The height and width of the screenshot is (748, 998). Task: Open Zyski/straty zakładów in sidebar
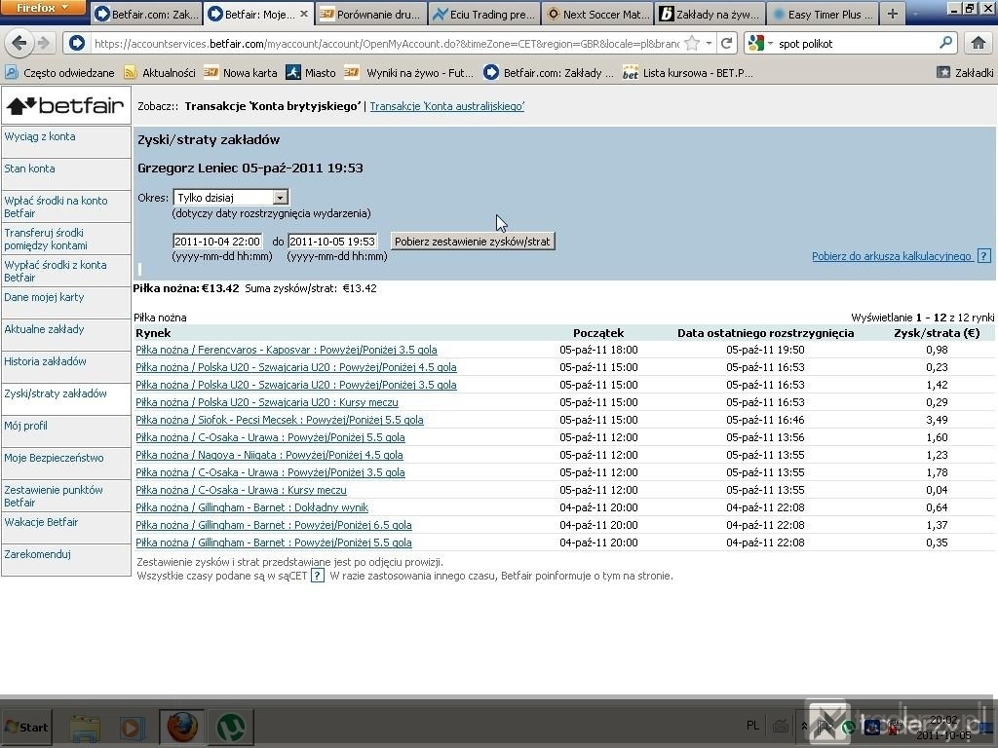56,393
